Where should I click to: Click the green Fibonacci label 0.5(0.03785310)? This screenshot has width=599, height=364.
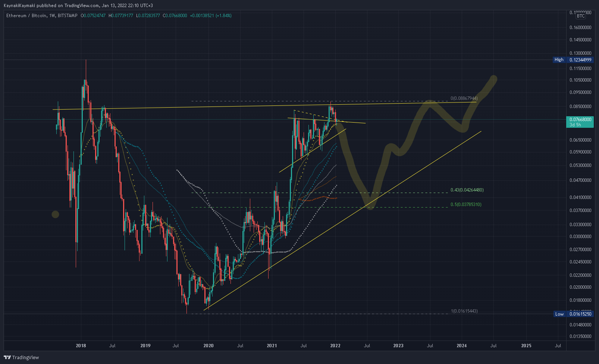pos(466,205)
